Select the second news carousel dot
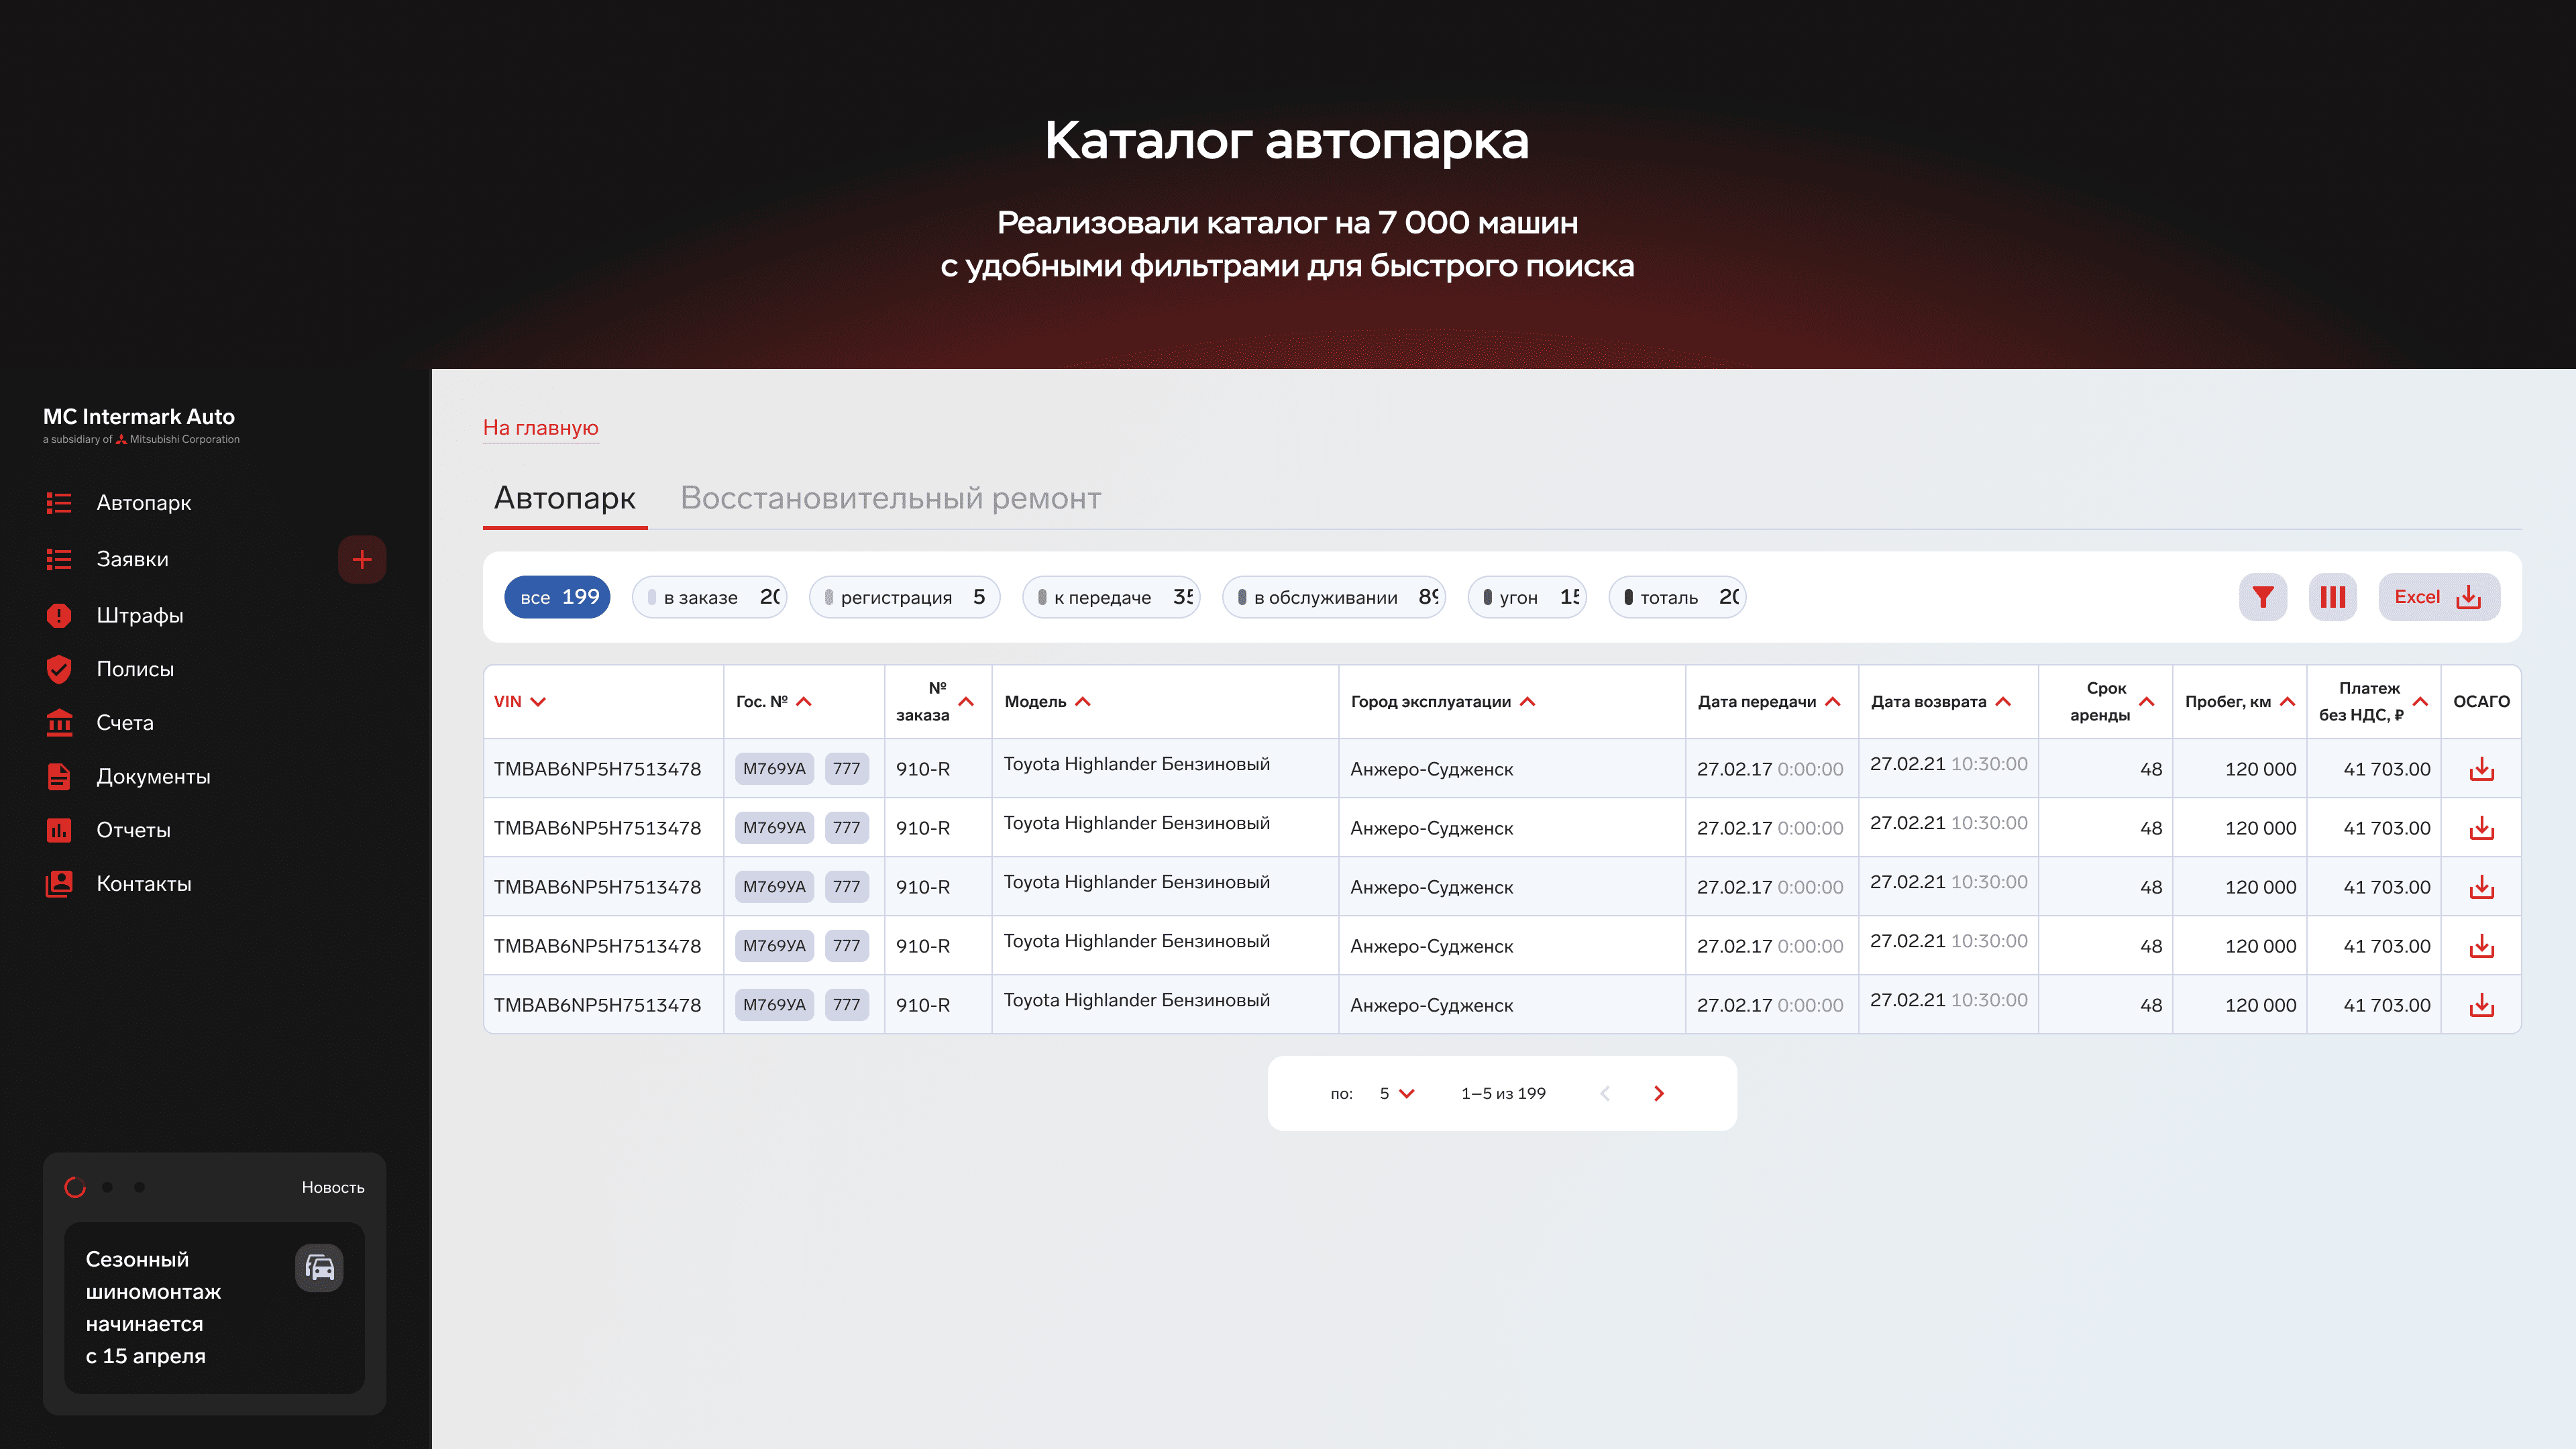The image size is (2576, 1449). (x=107, y=1187)
